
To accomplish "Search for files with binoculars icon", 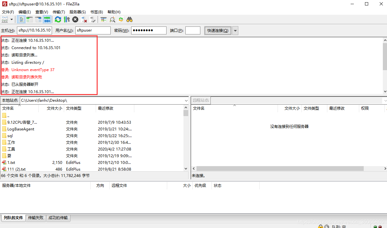I will [130, 19].
